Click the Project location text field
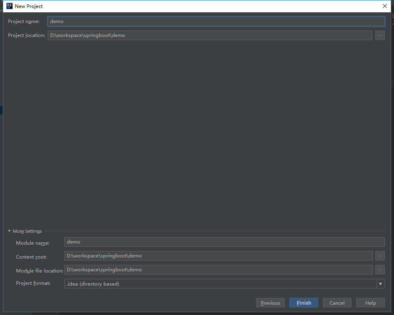 pos(210,35)
